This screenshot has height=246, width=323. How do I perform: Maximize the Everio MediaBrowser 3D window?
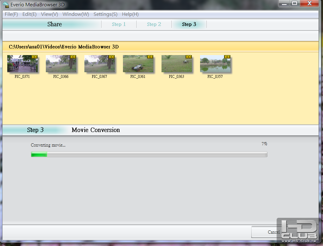point(295,3)
